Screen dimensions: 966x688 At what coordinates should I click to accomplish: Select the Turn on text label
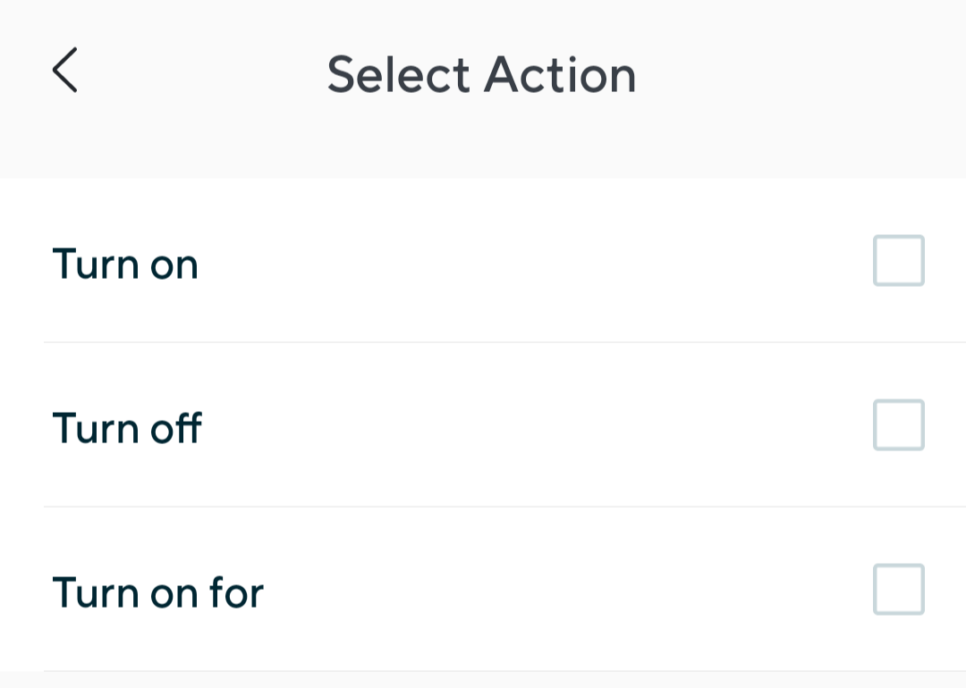(x=125, y=264)
